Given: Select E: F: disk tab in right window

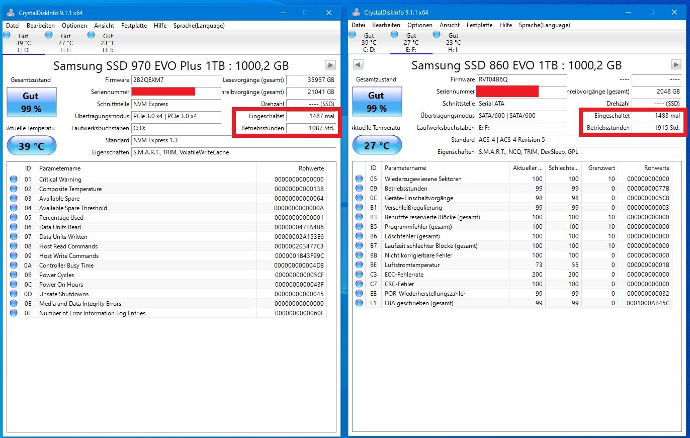Looking at the screenshot, I should click(x=411, y=42).
